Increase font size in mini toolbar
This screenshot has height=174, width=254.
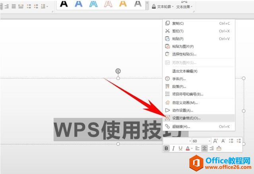pos(215,141)
